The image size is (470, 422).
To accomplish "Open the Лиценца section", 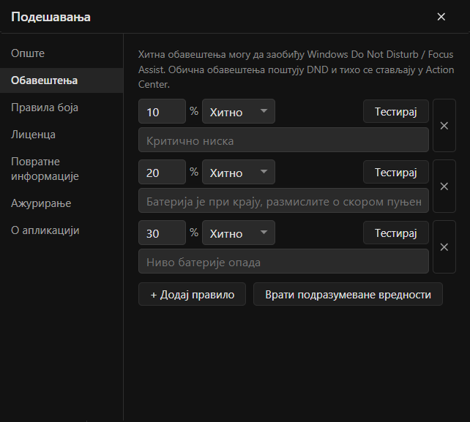I will point(61,135).
